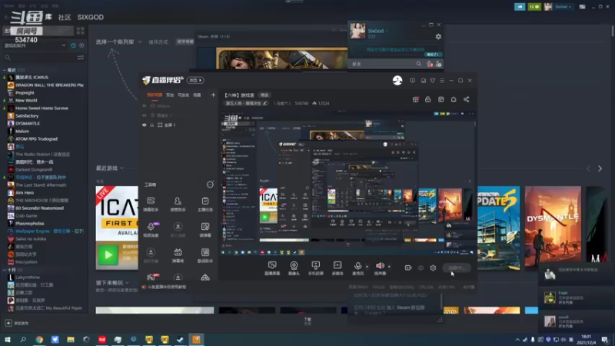Collapse 十月 group in Steam library list
Image resolution: width=615 pixels, height=346 pixels.
pos(5,270)
